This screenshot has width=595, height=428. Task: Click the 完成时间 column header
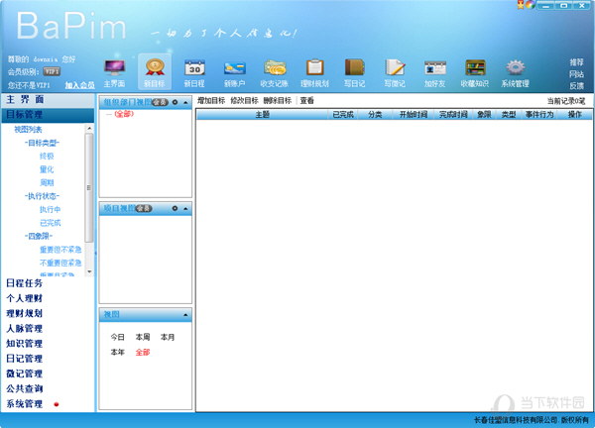[453, 115]
